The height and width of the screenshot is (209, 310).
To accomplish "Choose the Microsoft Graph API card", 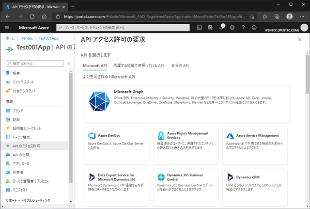I will point(187,104).
